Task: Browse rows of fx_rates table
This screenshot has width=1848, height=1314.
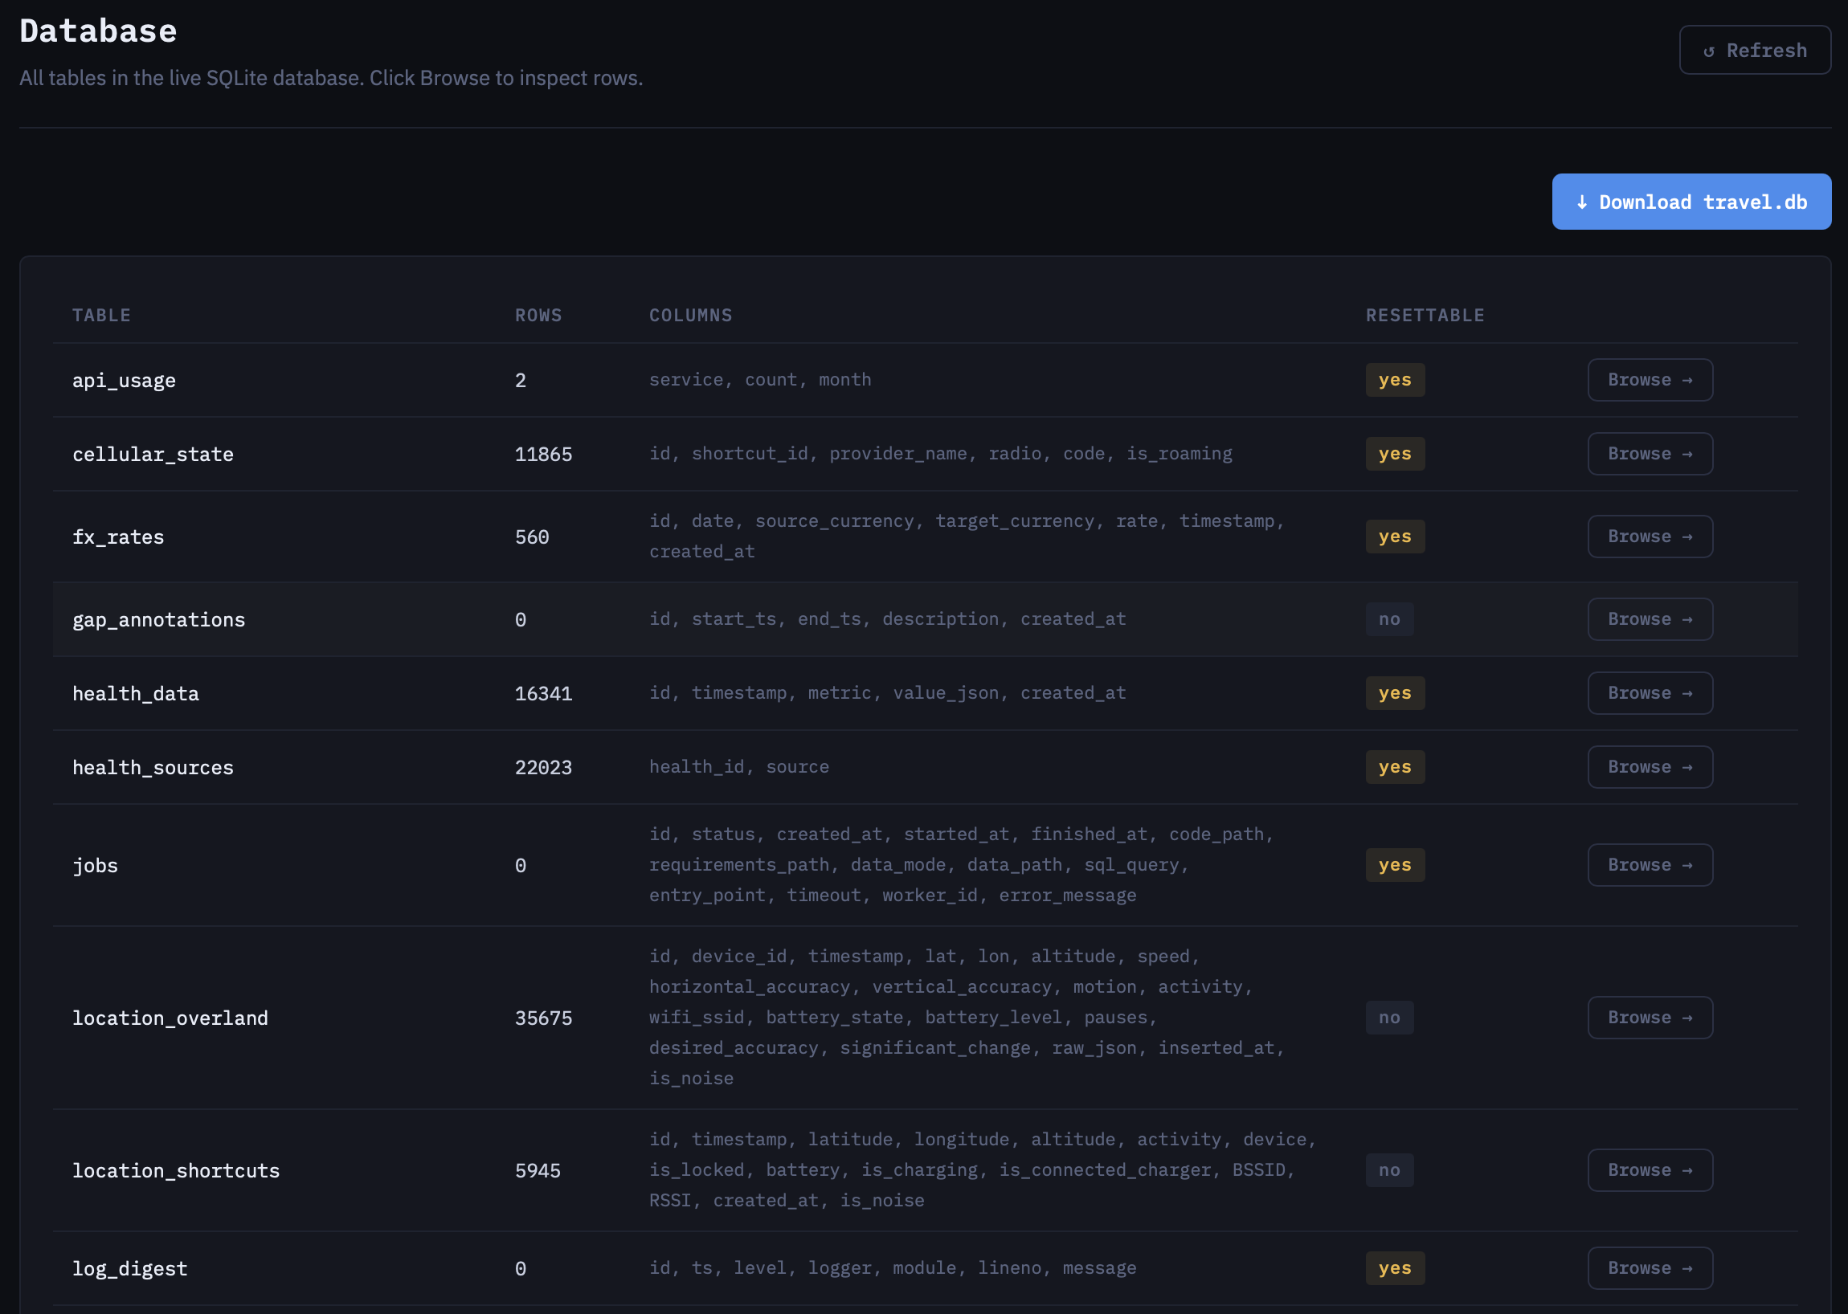Action: [x=1649, y=537]
